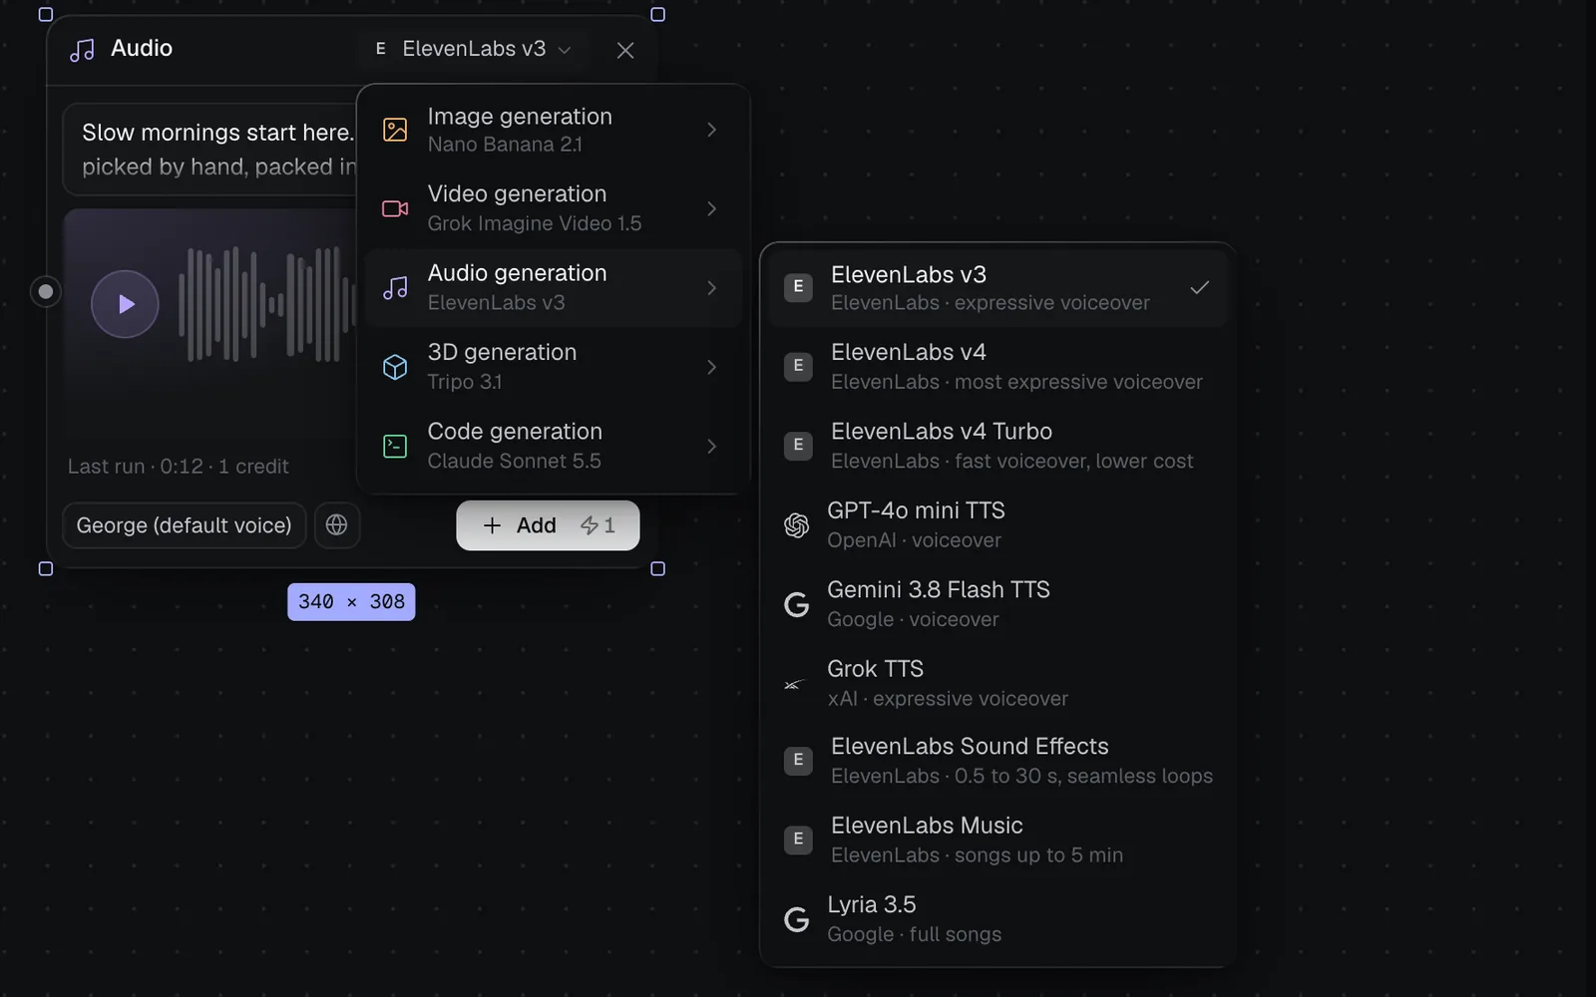Click the Last run 0:12 1 credit text
This screenshot has height=997, width=1596.
[x=179, y=467]
